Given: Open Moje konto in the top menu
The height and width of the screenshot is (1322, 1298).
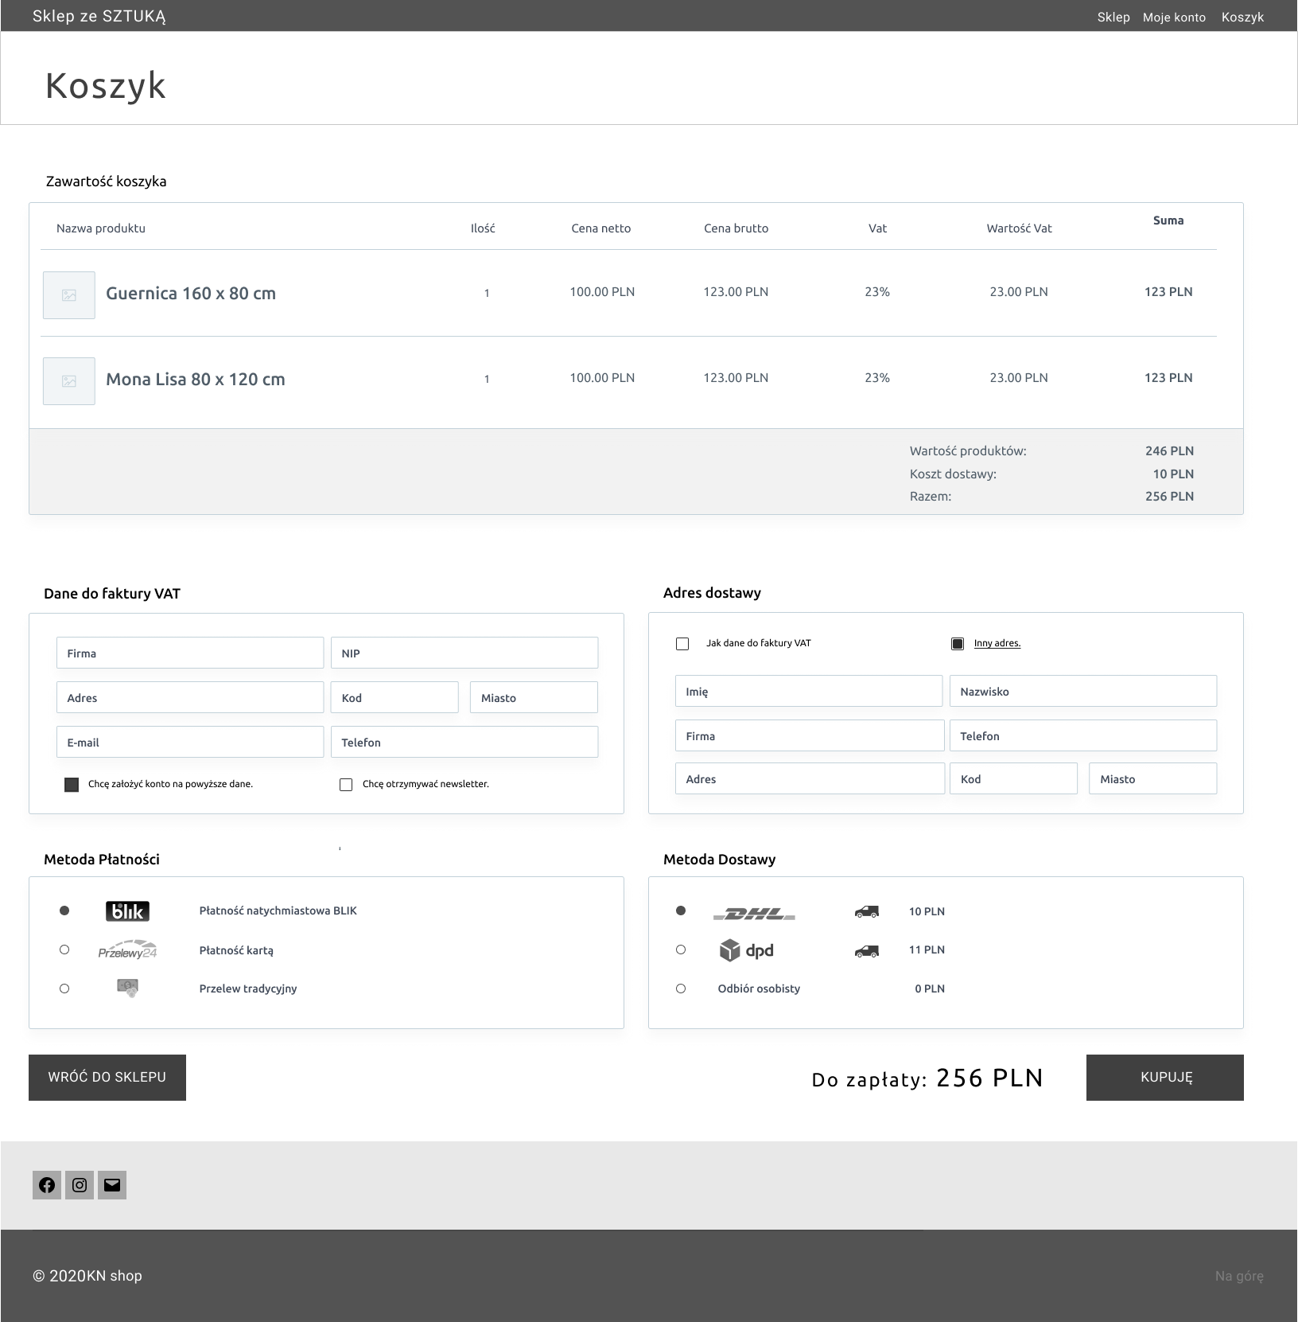Looking at the screenshot, I should coord(1174,16).
